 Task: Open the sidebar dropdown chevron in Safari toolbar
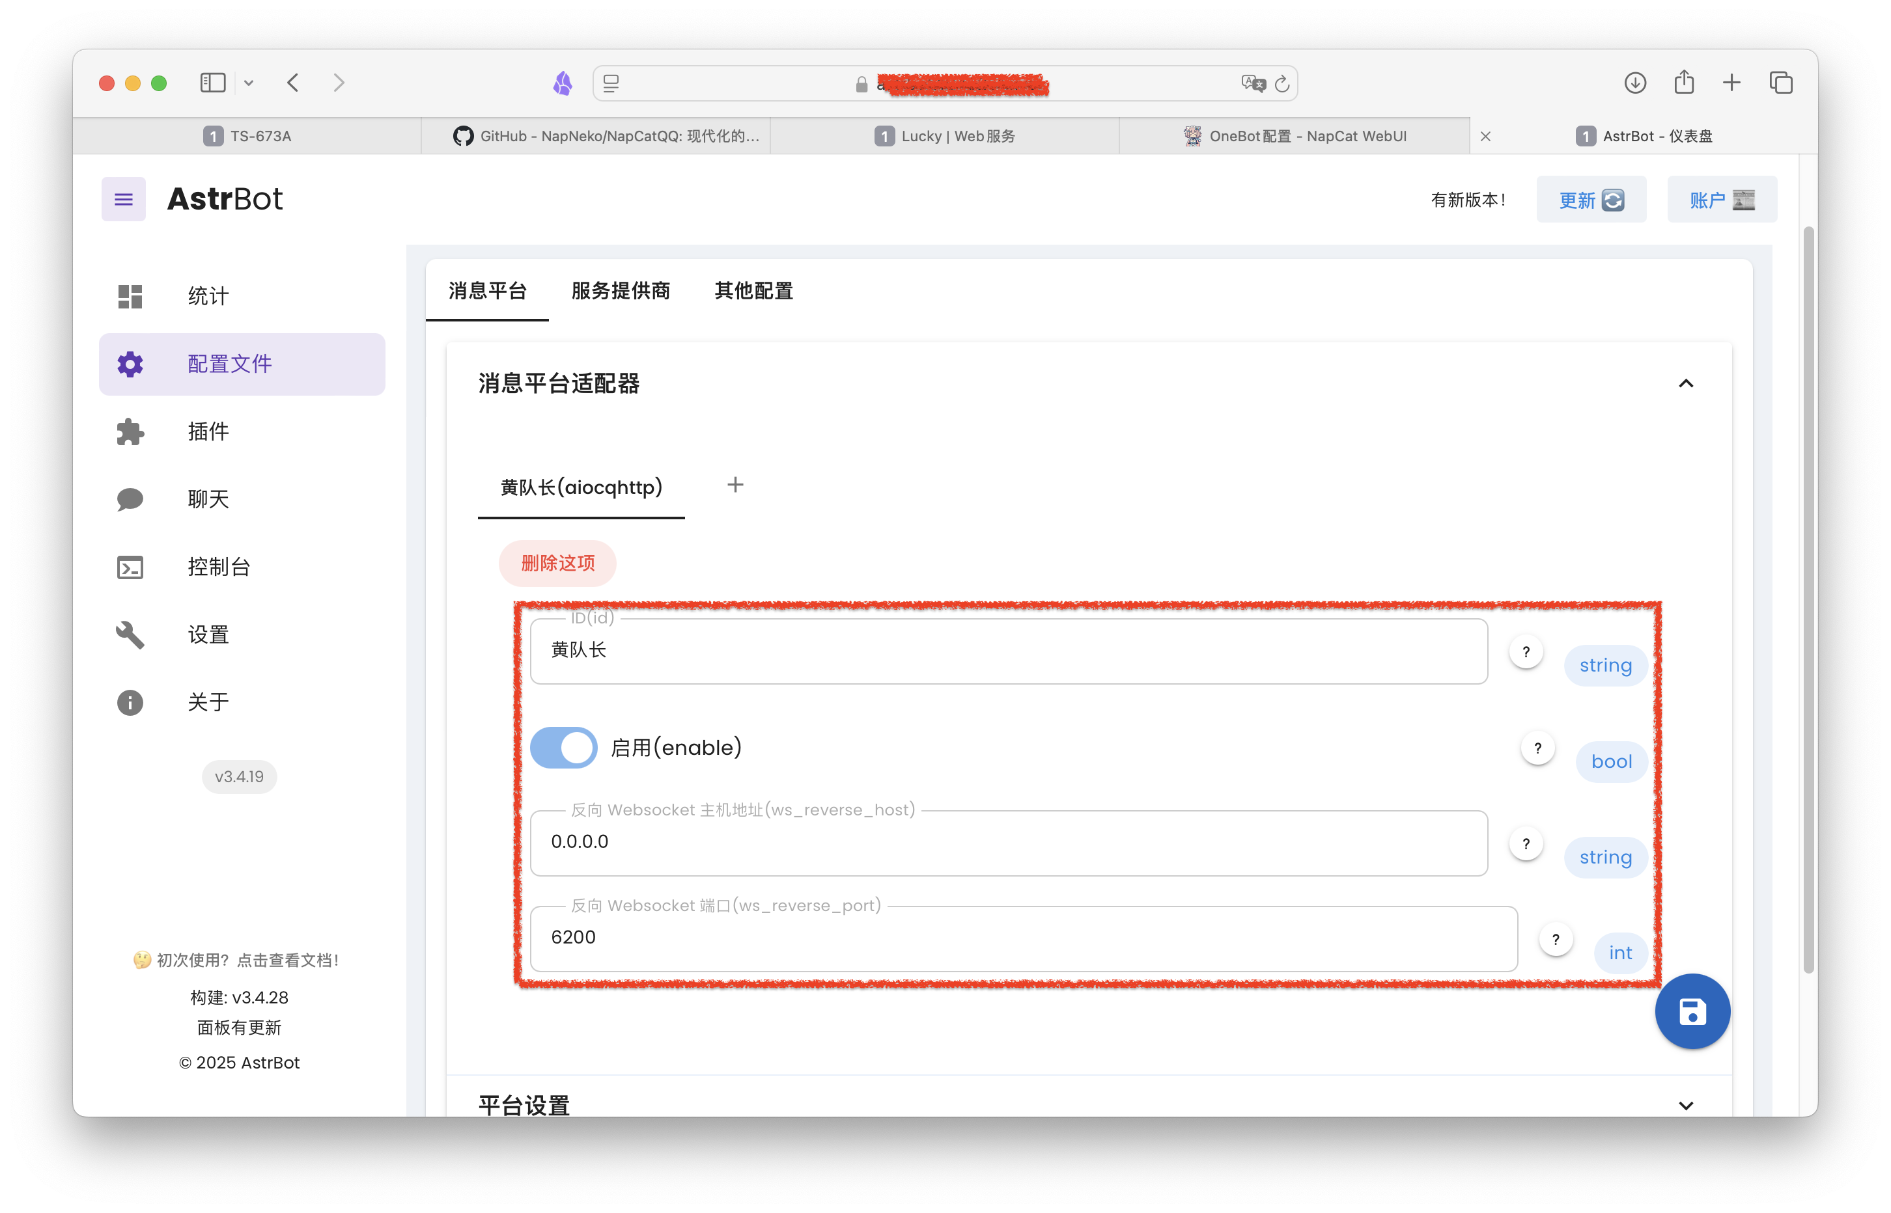(x=248, y=83)
